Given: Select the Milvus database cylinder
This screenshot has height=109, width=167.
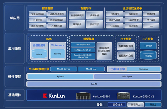Looking at the screenshot, I should (x=39, y=54).
